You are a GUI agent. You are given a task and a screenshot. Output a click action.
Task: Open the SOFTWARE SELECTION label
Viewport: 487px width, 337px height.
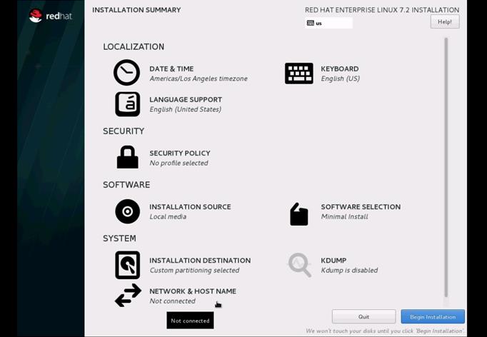pyautogui.click(x=361, y=207)
